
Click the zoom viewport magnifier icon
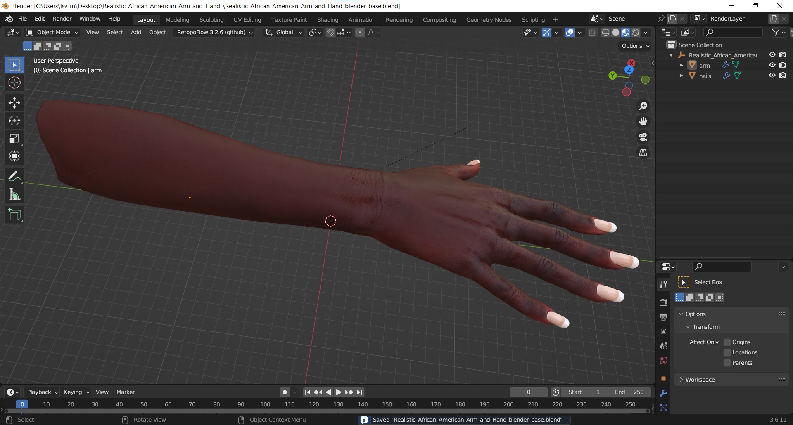[643, 106]
